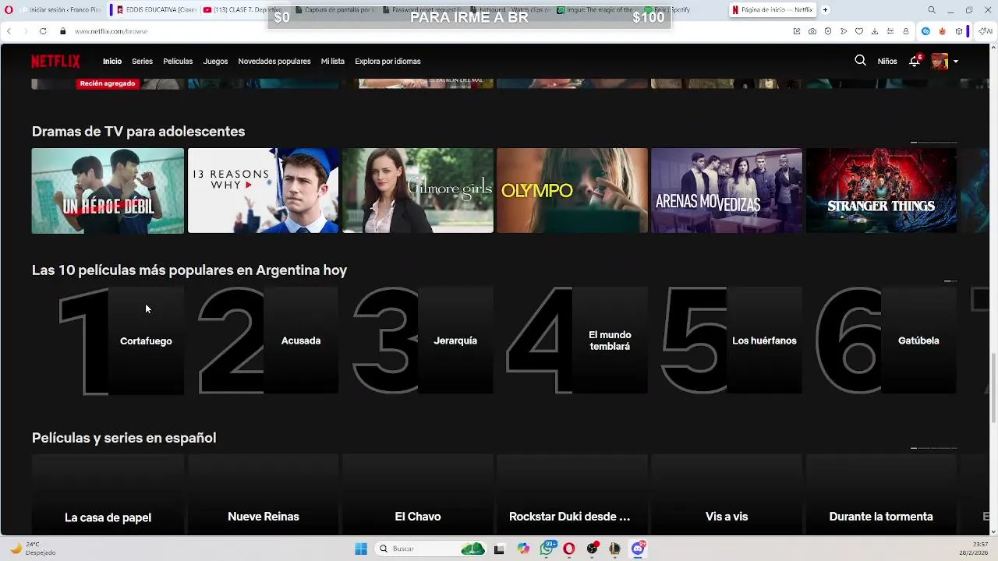The height and width of the screenshot is (561, 998).
Task: Click the Recién agregado badge
Action: pos(108,83)
